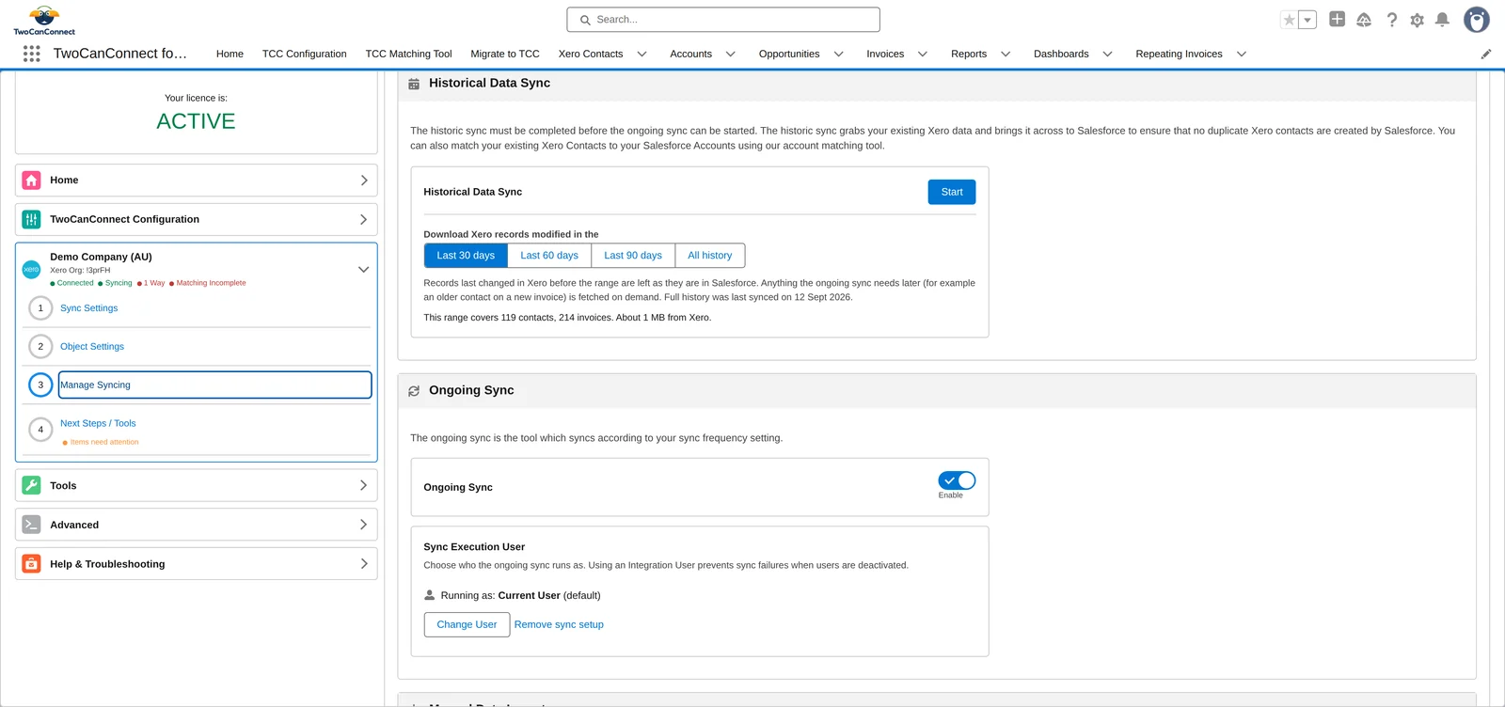Click the TwoCanConnect Configuration sliders icon

[x=31, y=219]
